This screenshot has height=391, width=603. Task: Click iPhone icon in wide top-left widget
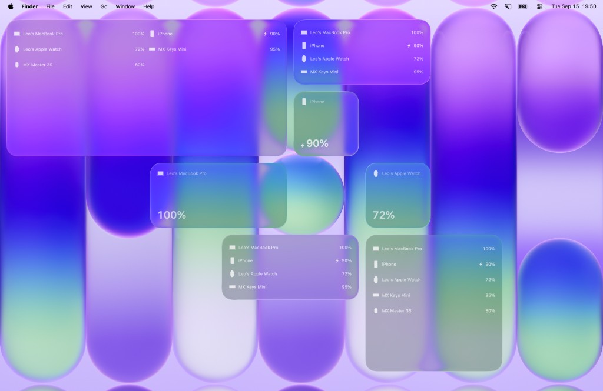pos(152,34)
